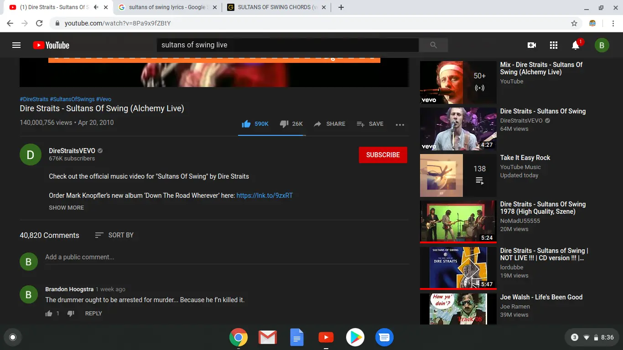Mute the tab via the speaker icon

pos(96,7)
